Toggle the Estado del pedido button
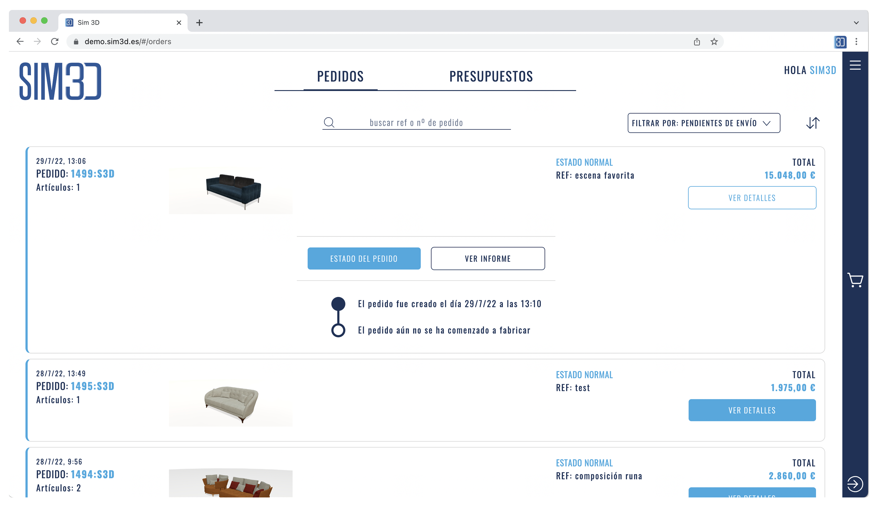 (x=364, y=258)
